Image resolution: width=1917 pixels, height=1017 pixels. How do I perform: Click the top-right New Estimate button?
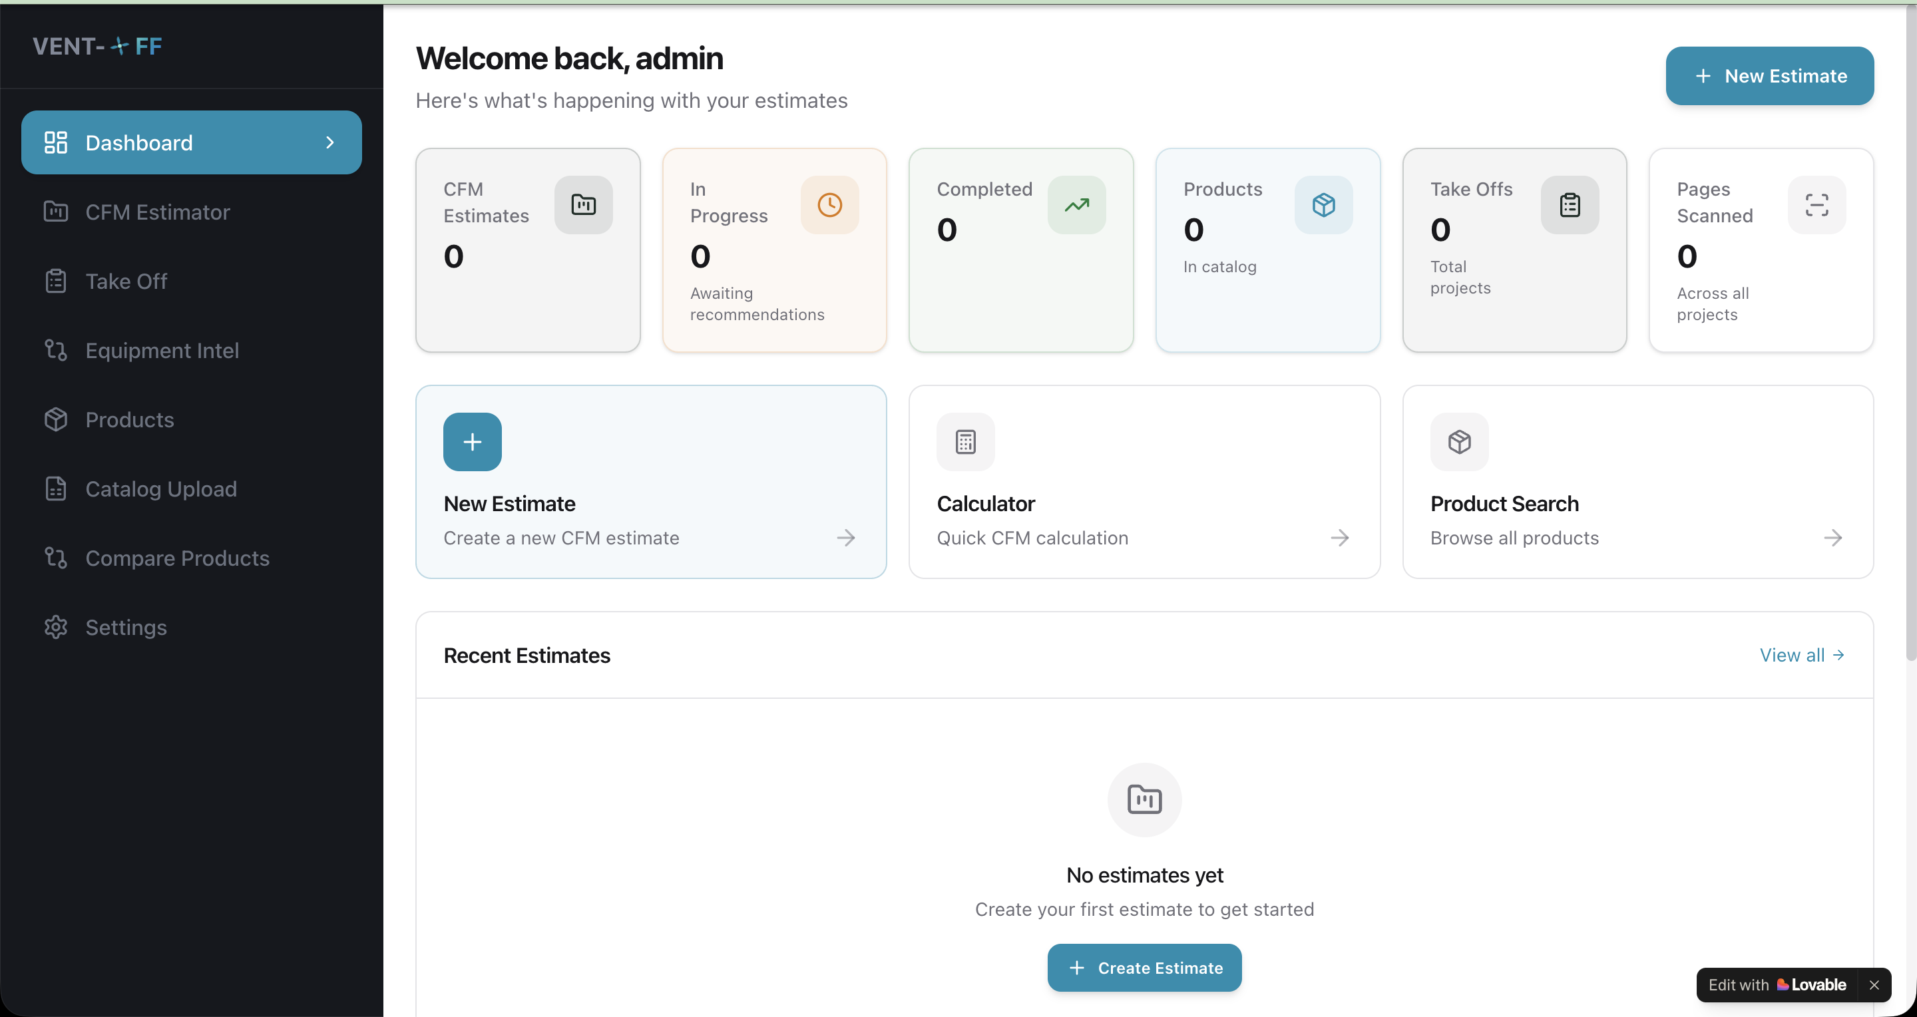pos(1769,76)
